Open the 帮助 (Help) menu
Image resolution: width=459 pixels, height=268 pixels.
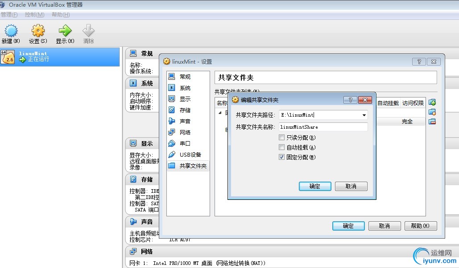coord(61,15)
